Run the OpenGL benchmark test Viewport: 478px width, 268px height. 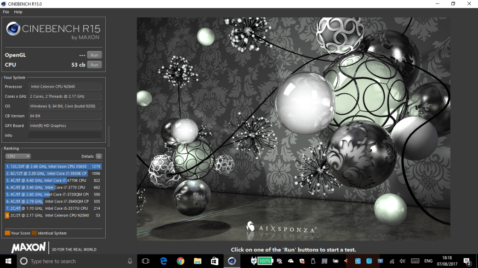[94, 55]
